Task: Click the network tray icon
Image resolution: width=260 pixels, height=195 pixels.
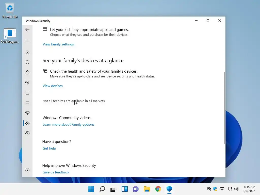Action: [x=230, y=189]
